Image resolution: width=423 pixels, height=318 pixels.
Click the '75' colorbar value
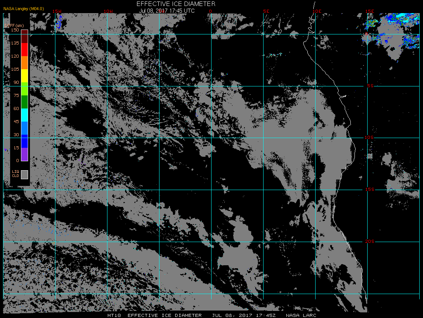coord(16,95)
